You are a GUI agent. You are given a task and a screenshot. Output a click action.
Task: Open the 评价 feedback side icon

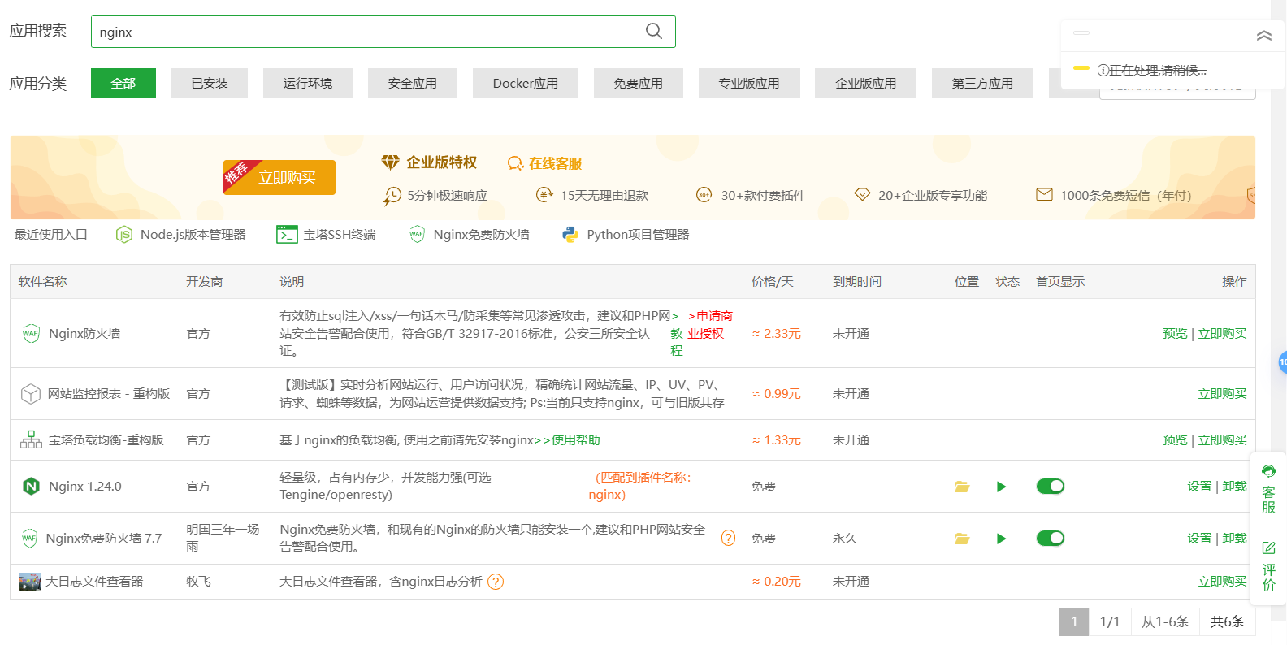point(1268,566)
